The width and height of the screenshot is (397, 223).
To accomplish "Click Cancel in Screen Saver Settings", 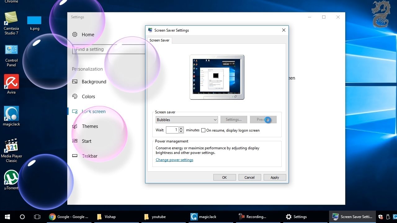I will (x=249, y=177).
